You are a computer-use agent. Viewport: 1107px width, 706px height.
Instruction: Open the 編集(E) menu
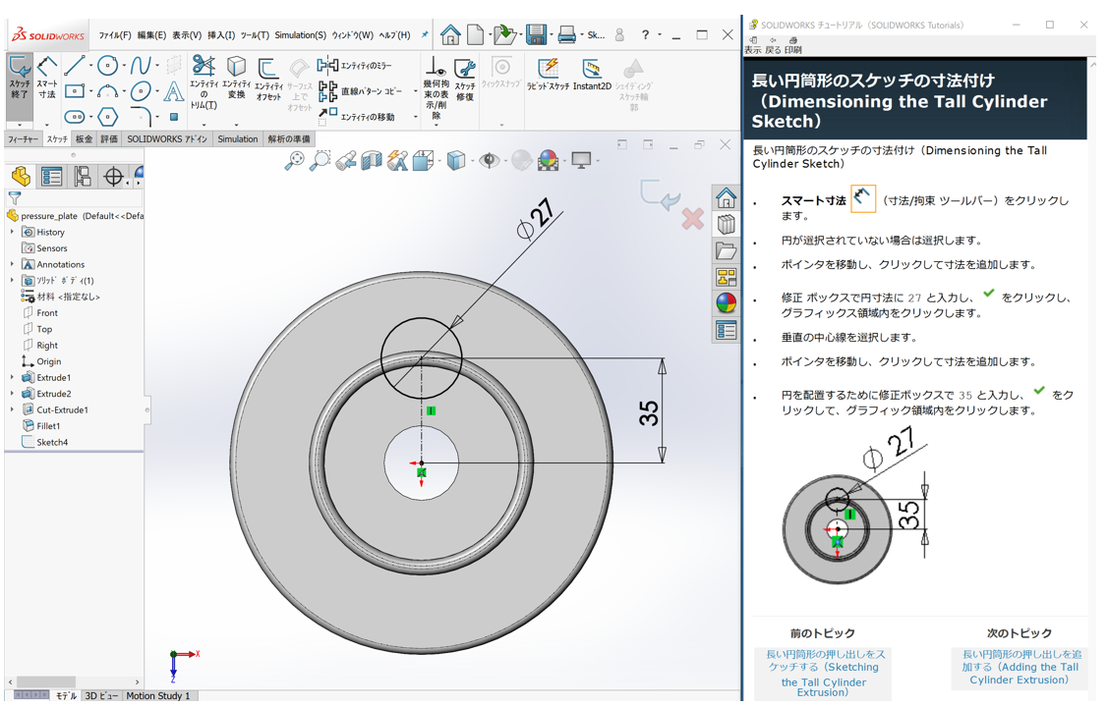[x=151, y=34]
